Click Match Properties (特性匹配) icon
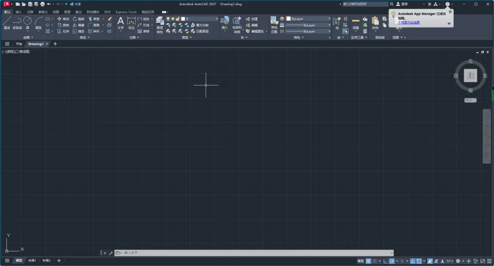This screenshot has height=266, width=494. coord(274,25)
